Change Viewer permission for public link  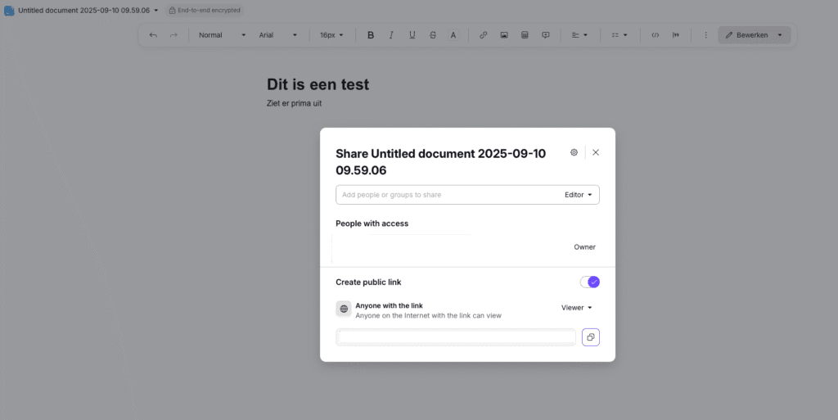[576, 308]
